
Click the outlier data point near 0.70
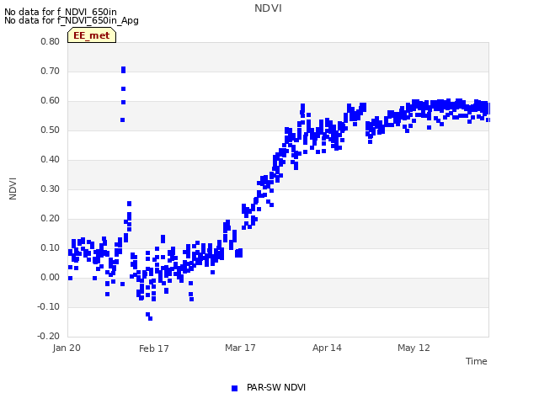(x=124, y=70)
